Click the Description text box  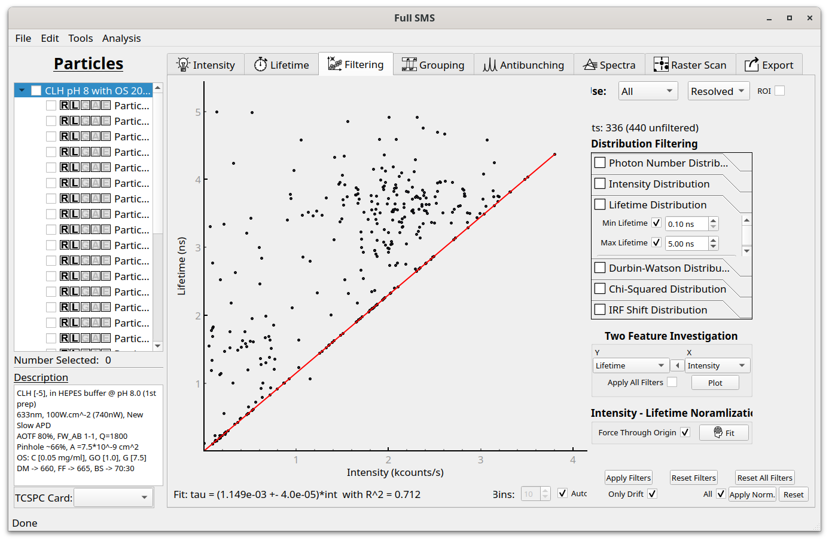pos(89,435)
